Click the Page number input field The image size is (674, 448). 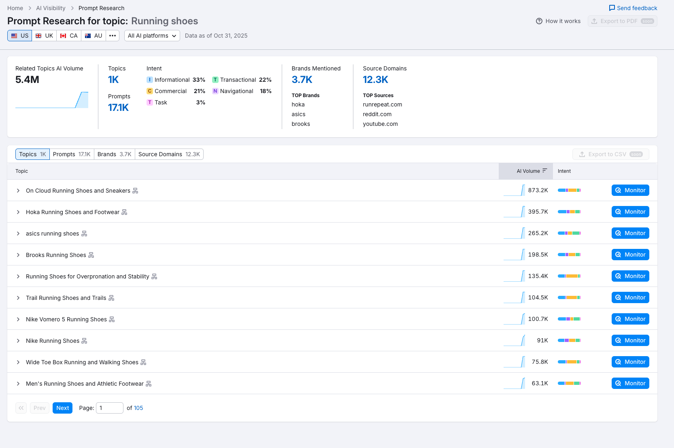pos(110,408)
